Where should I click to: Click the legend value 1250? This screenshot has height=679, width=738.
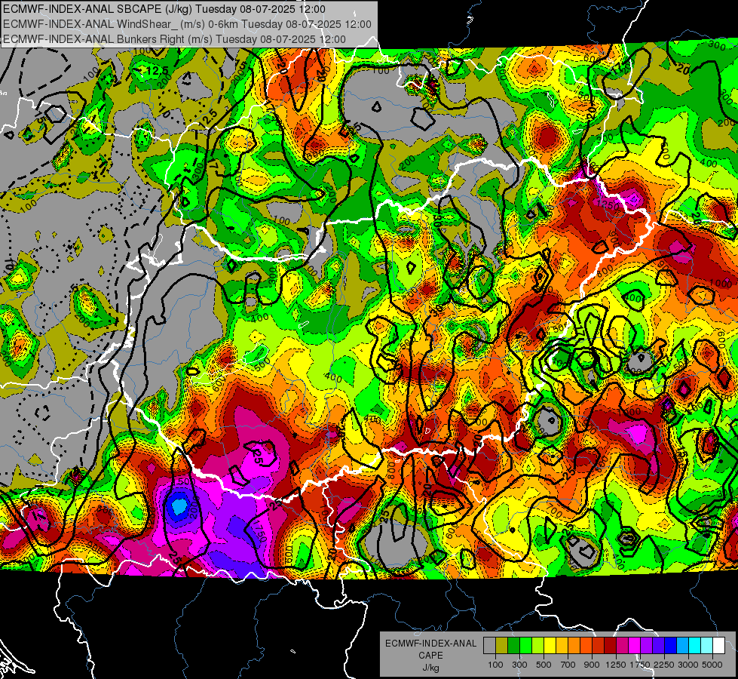tap(616, 665)
